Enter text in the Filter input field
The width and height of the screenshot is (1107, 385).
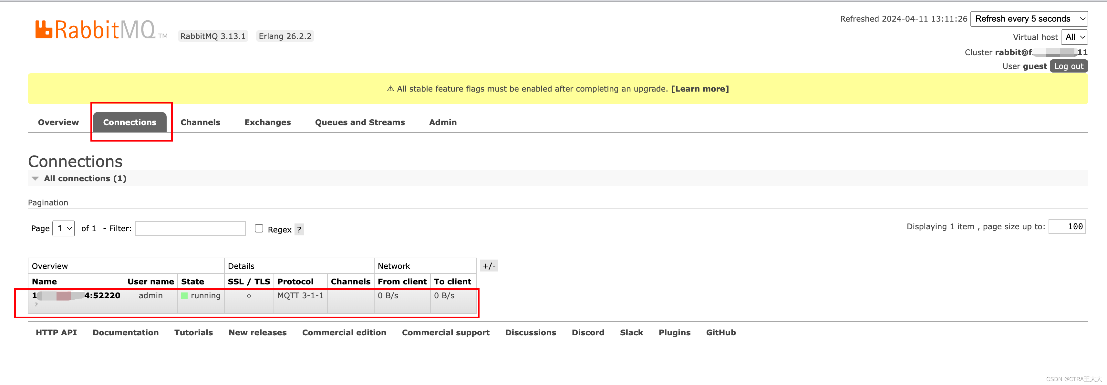[x=191, y=229]
